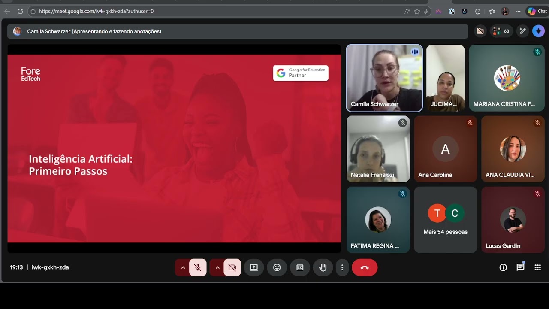
Task: Click the 19:13 clock text
Action: (16, 267)
